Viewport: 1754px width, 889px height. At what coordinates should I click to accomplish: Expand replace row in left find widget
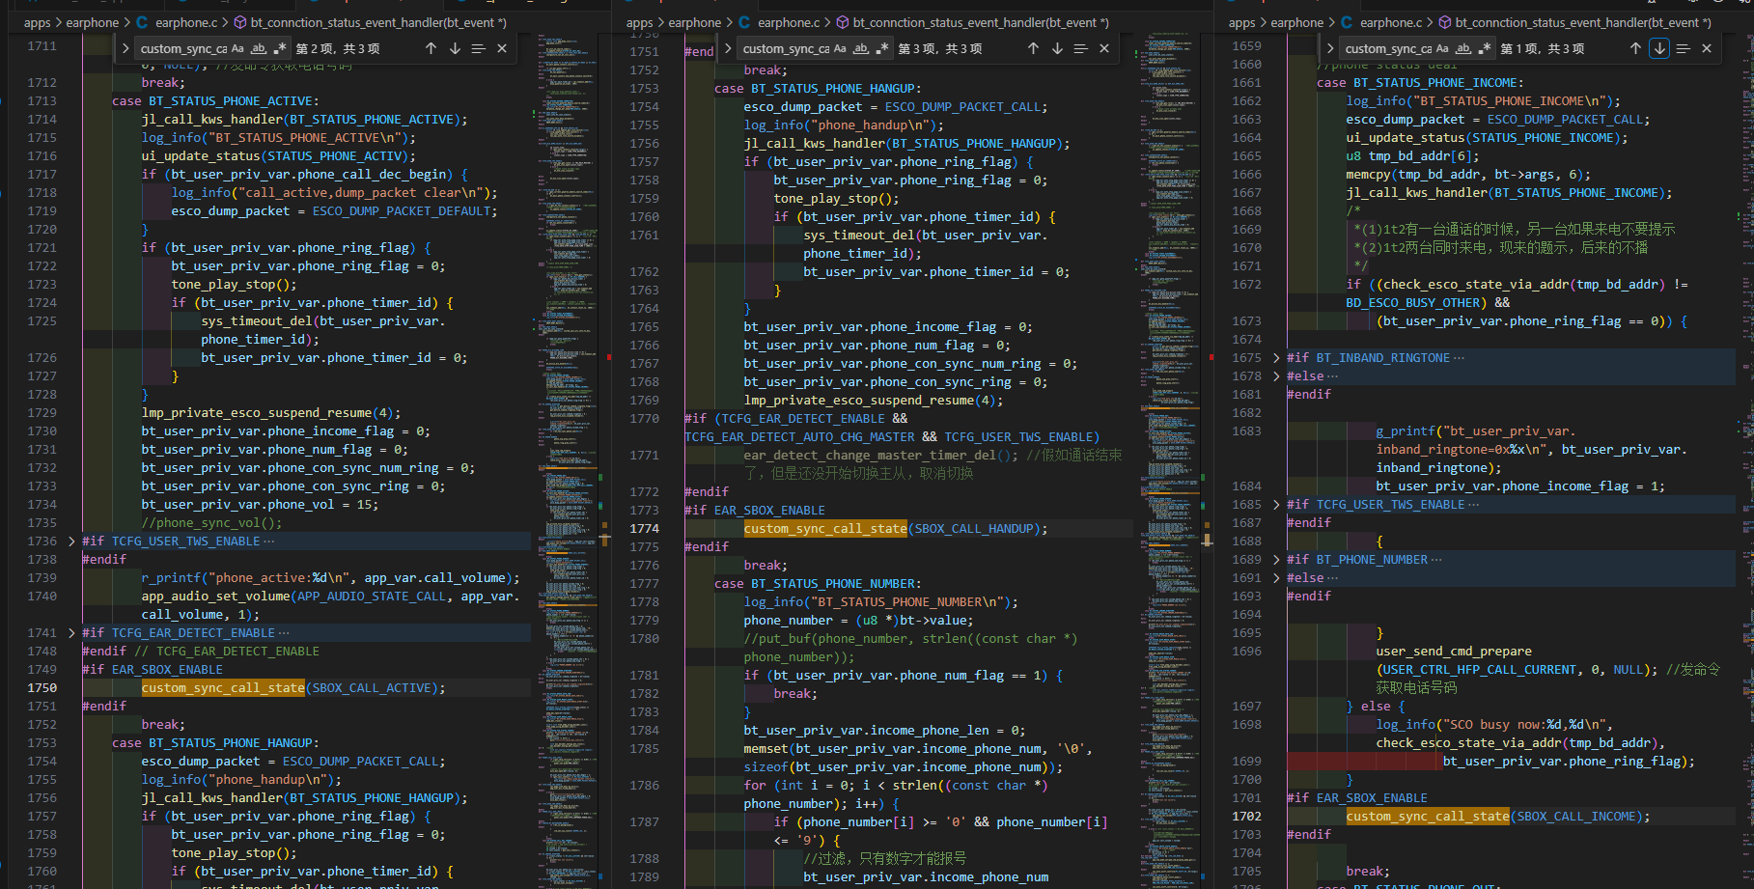[x=125, y=48]
